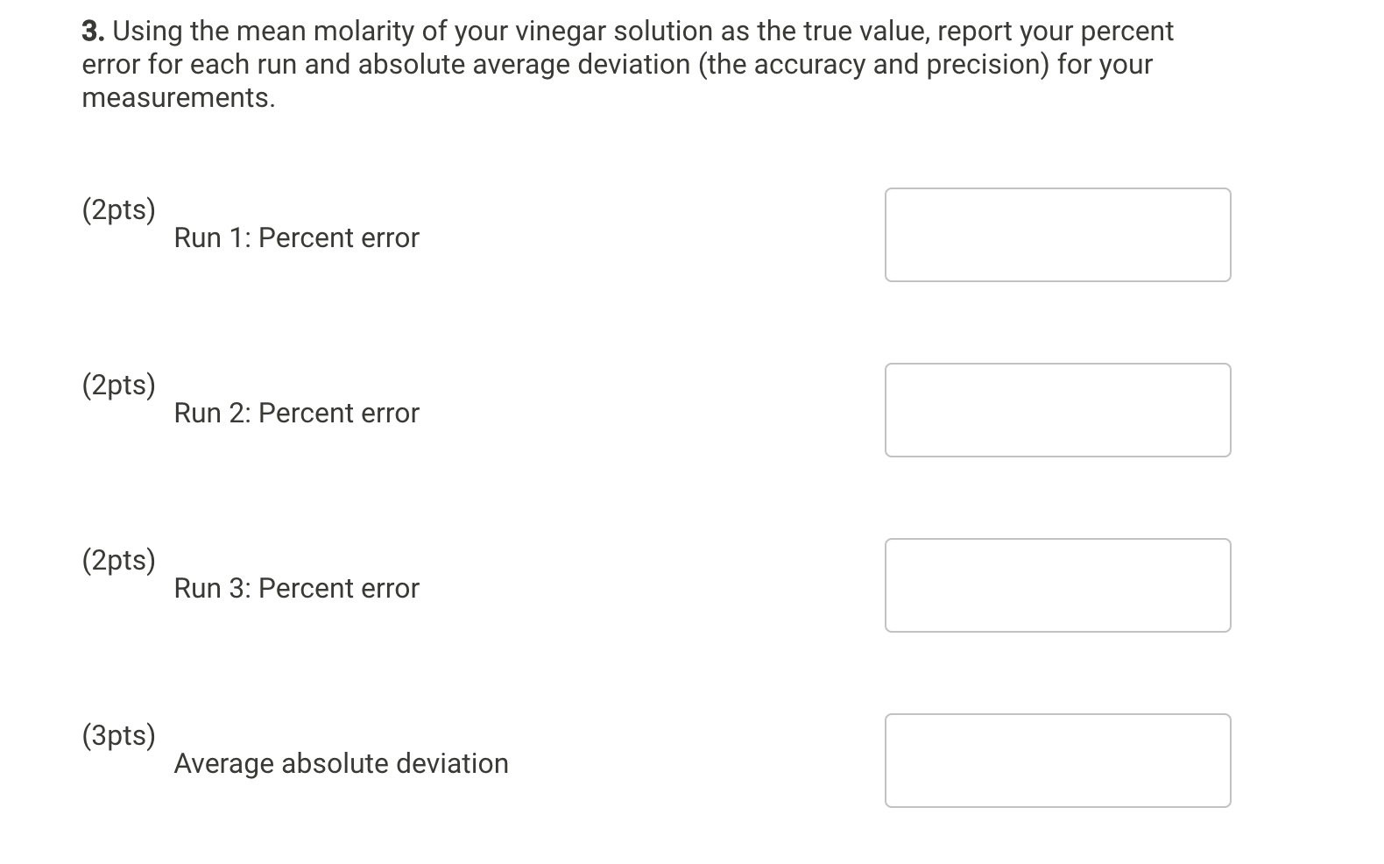Click the (2pts) label for Run 2
Image resolution: width=1384 pixels, height=864 pixels.
pos(119,386)
